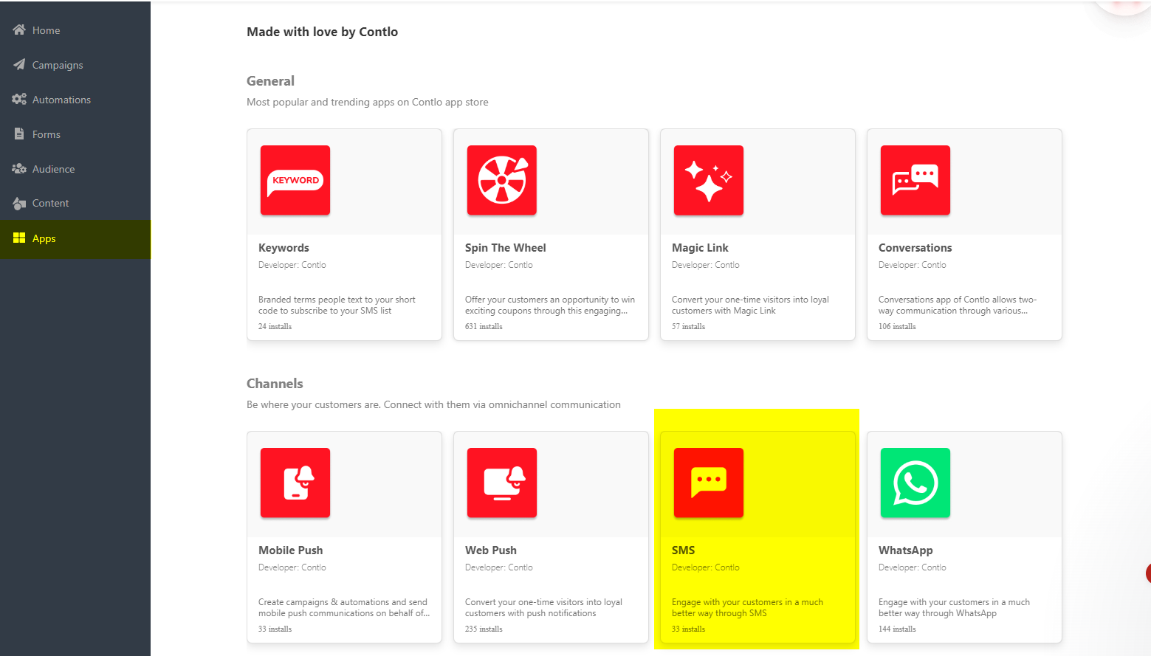1151x656 pixels.
Task: Click the Mobile Push title
Action: 290,550
